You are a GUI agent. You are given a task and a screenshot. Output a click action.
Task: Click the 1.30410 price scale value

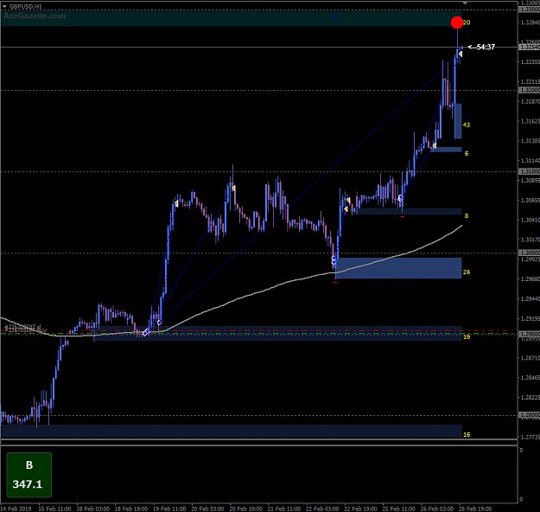click(x=530, y=220)
